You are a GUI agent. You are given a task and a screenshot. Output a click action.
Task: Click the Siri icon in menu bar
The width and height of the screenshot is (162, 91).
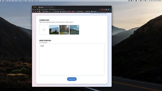click(152, 1)
